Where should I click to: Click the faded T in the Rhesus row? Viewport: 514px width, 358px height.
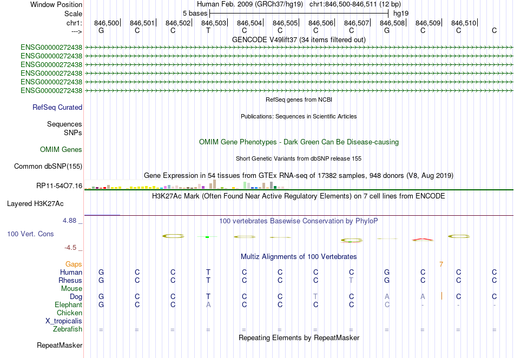point(351,280)
